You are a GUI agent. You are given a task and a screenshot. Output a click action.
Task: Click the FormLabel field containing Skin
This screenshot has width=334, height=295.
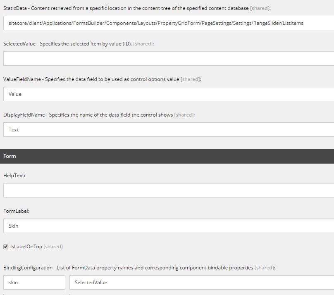pos(169,226)
